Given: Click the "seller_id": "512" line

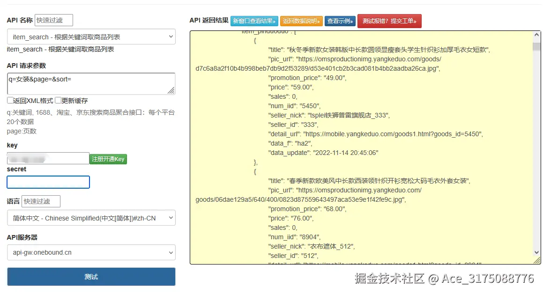Looking at the screenshot, I should pyautogui.click(x=293, y=256).
